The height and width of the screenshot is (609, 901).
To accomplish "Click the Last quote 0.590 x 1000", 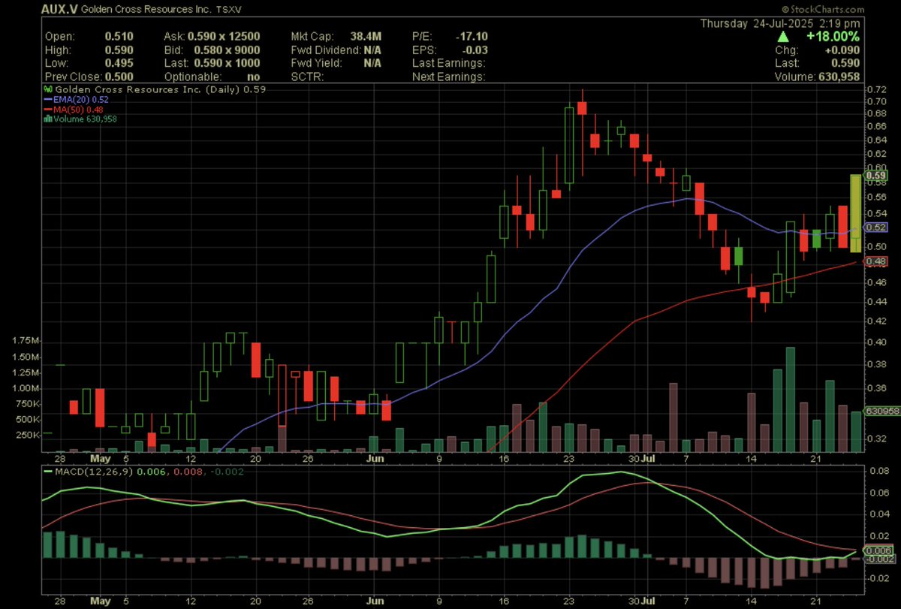I will click(228, 63).
